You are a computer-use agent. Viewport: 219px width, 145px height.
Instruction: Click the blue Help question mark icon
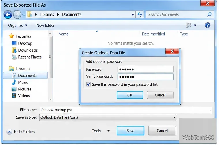(207, 25)
